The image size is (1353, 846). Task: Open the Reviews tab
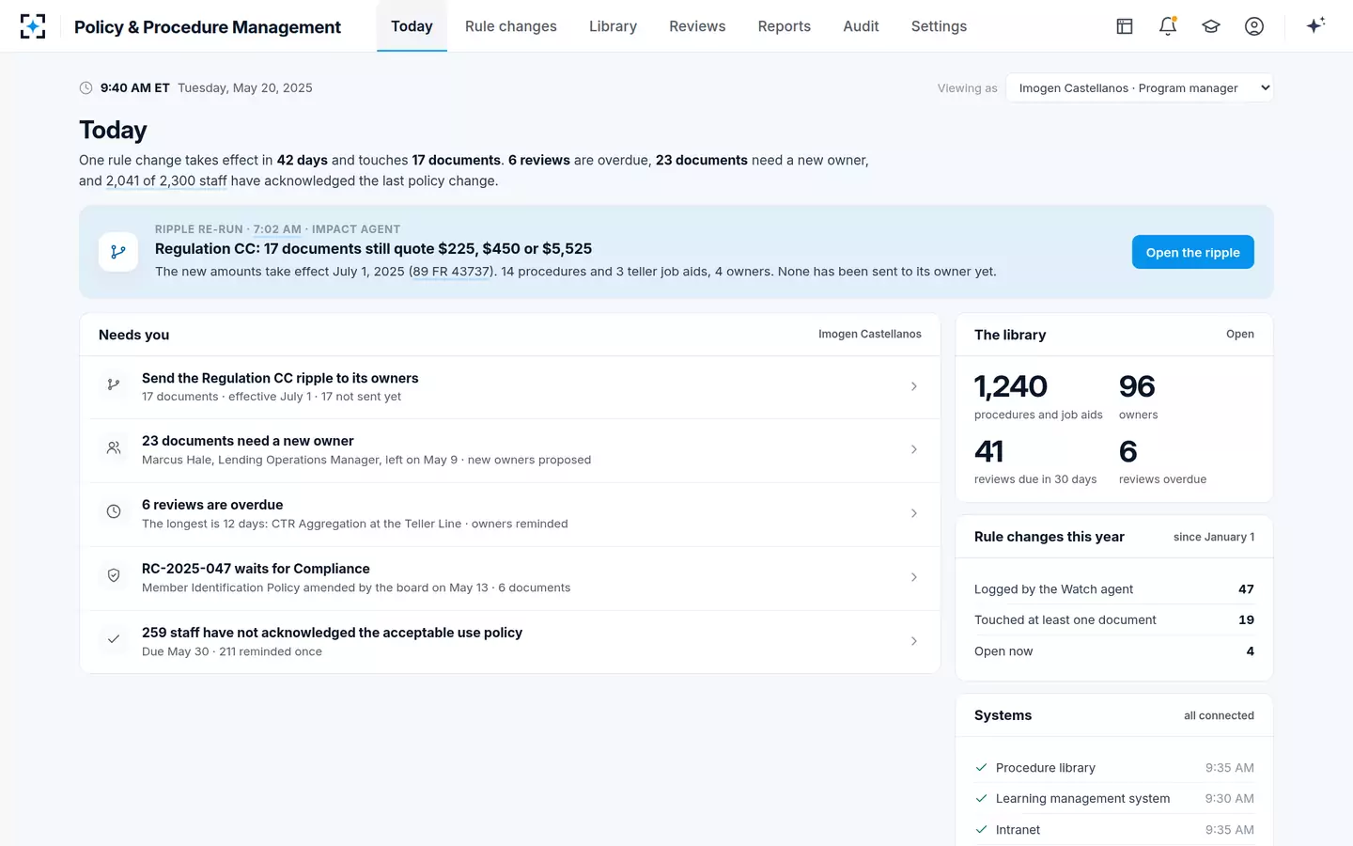tap(697, 26)
